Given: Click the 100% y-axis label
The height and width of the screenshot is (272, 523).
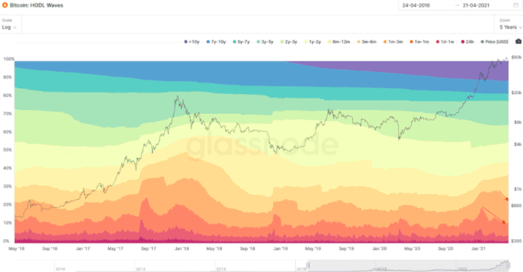Looking at the screenshot, I should 8,59.
